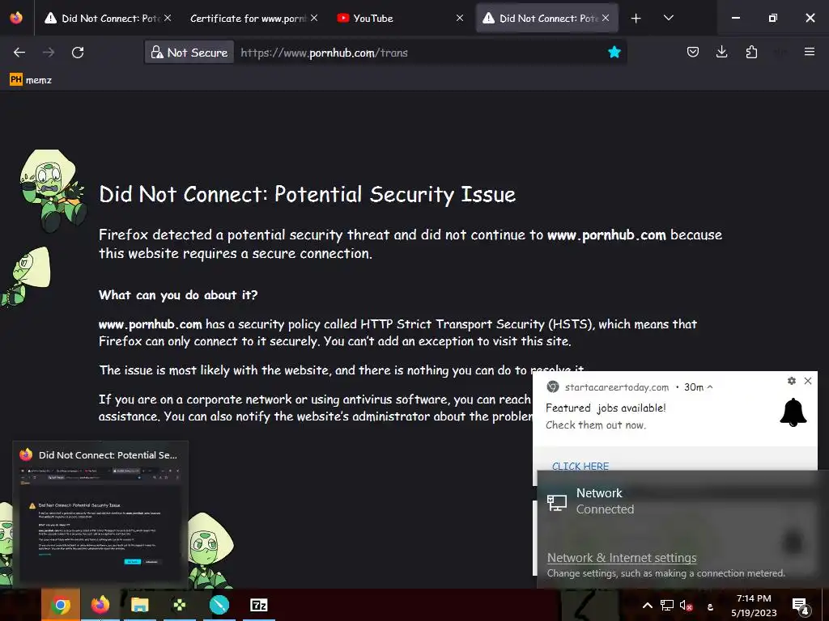The image size is (829, 621).
Task: Toggle the blue bookmark star
Action: 614,52
